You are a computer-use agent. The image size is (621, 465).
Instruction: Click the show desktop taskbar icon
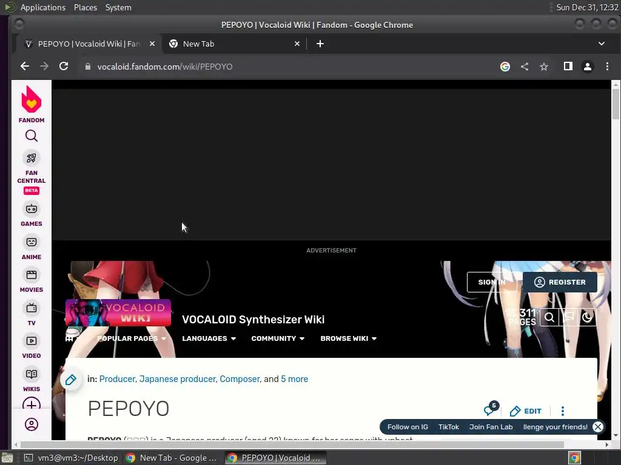click(7, 458)
